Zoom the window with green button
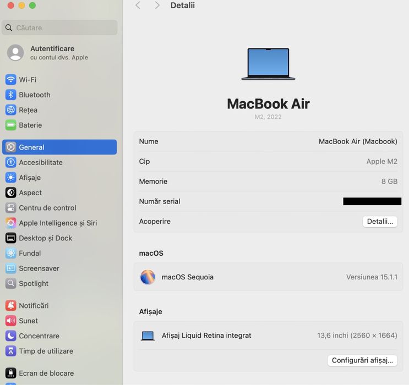The width and height of the screenshot is (409, 385). pos(32,5)
